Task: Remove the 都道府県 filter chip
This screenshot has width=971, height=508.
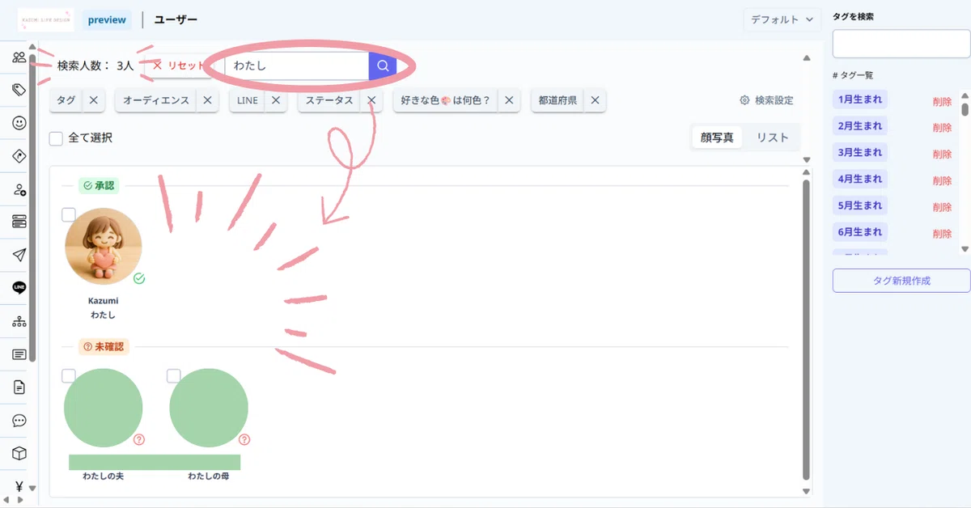Action: coord(595,100)
